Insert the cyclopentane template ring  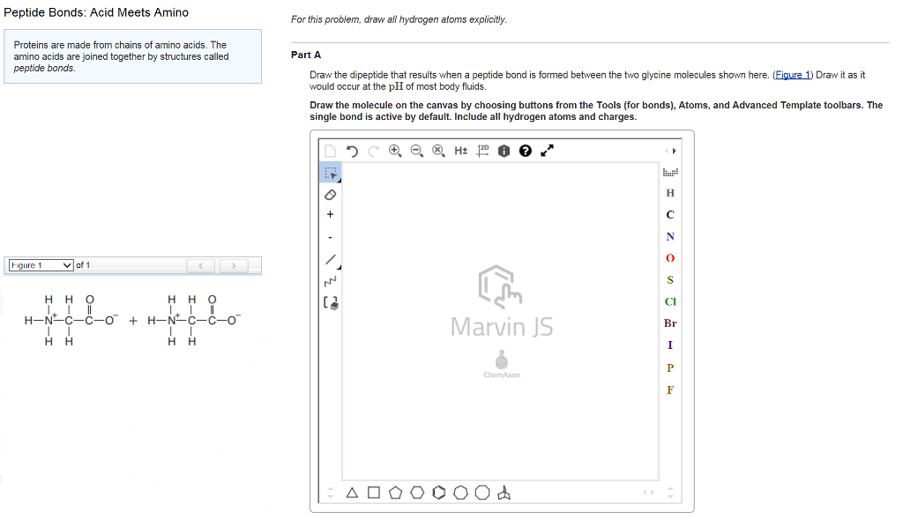tap(395, 493)
